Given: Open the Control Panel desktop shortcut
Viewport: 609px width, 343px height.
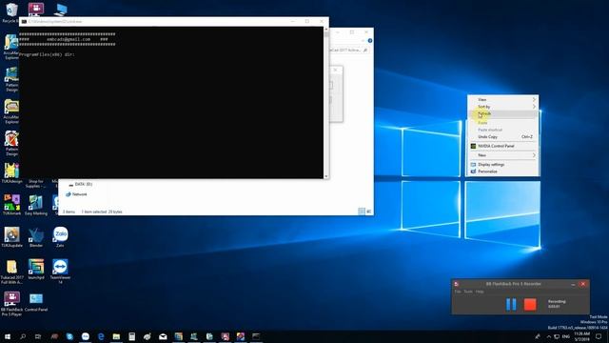Looking at the screenshot, I should click(x=36, y=303).
